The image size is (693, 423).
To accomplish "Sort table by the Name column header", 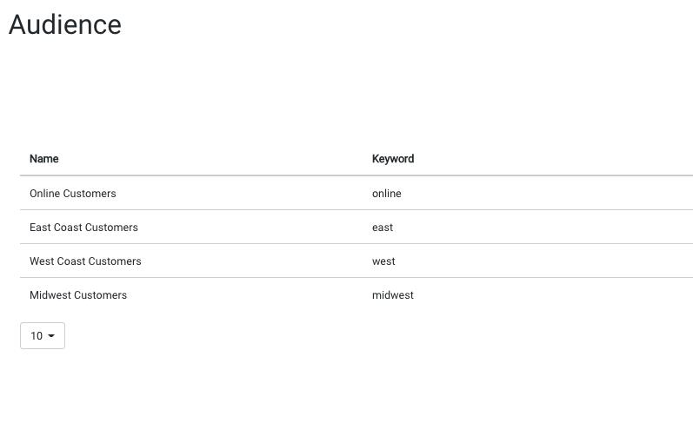I will coord(43,159).
